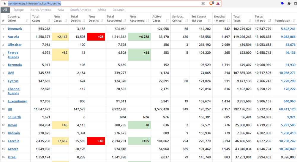Click the Brave Rewards triangle icon

(x=218, y=4)
